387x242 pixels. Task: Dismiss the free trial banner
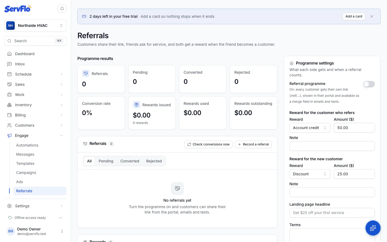coord(372,16)
